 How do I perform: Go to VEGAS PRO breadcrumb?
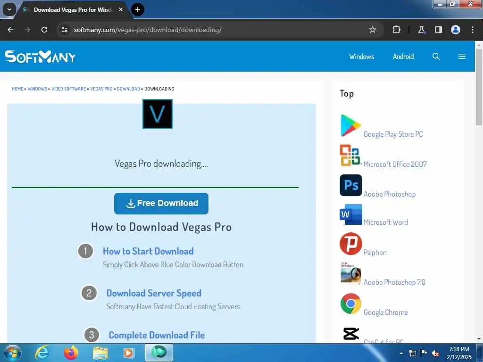pyautogui.click(x=101, y=89)
